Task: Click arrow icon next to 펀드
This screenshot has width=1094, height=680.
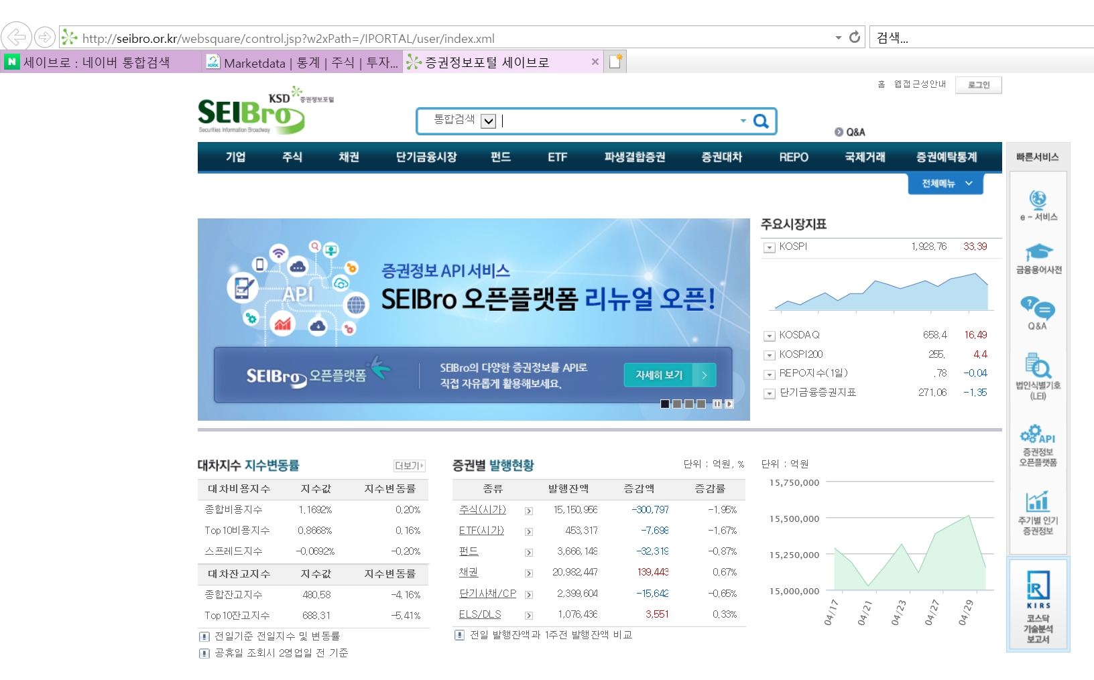Action: [x=529, y=553]
